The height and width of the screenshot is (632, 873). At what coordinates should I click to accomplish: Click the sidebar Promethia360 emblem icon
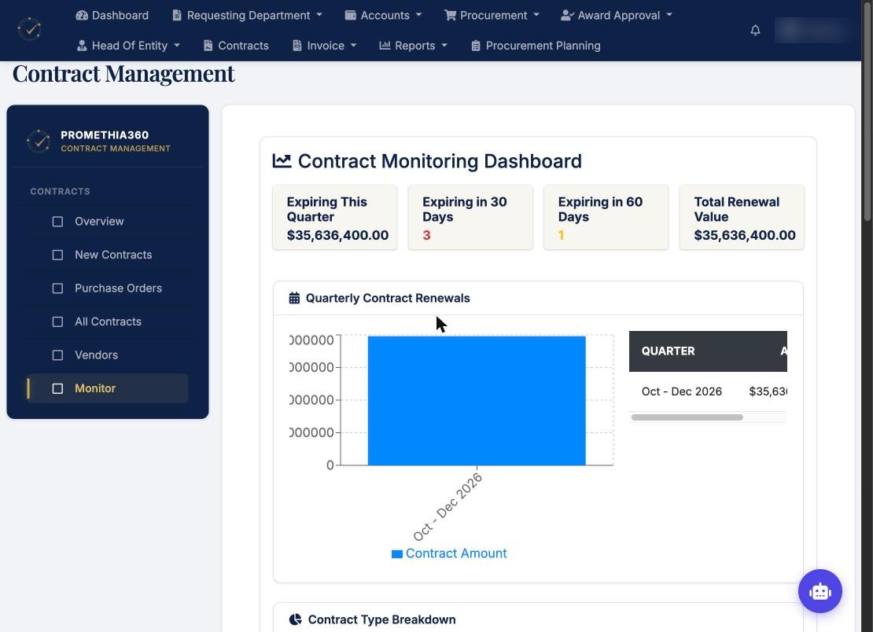point(39,141)
